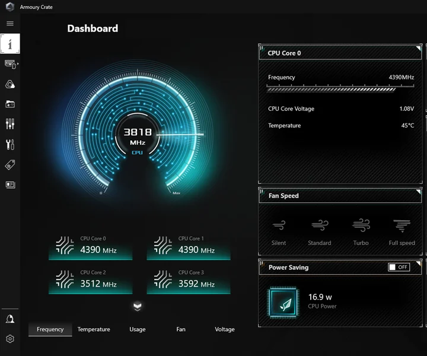The height and width of the screenshot is (356, 427).
Task: Open the Tools wrench icon in sidebar
Action: click(x=10, y=144)
